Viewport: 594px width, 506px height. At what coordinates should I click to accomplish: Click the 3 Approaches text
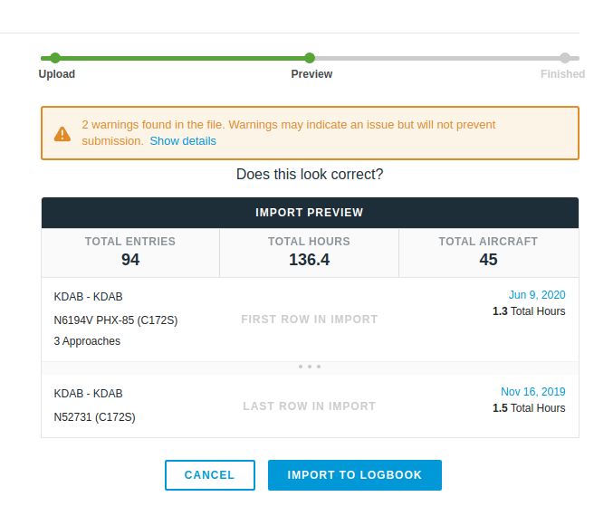click(87, 341)
